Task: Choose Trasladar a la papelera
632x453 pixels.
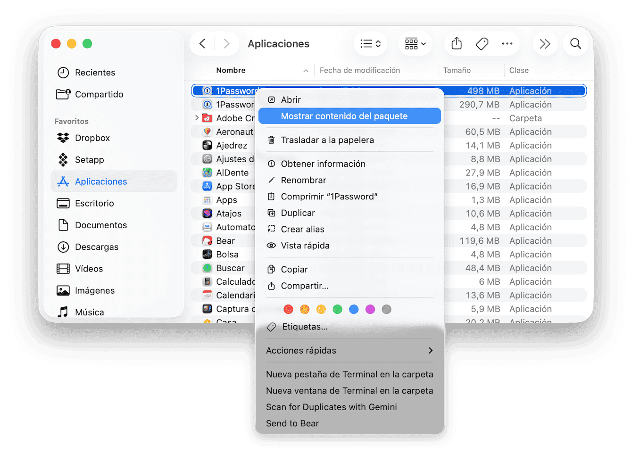Action: pos(349,140)
